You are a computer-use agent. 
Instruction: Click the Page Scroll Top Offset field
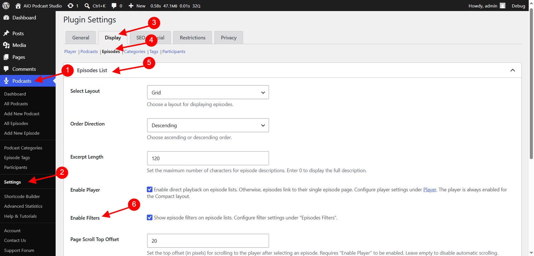208,241
